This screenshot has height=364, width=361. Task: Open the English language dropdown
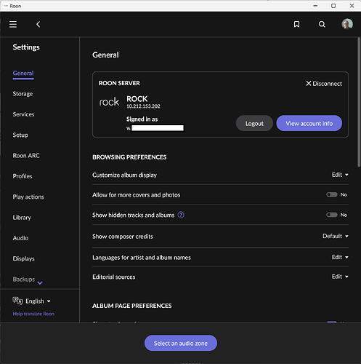pos(38,301)
